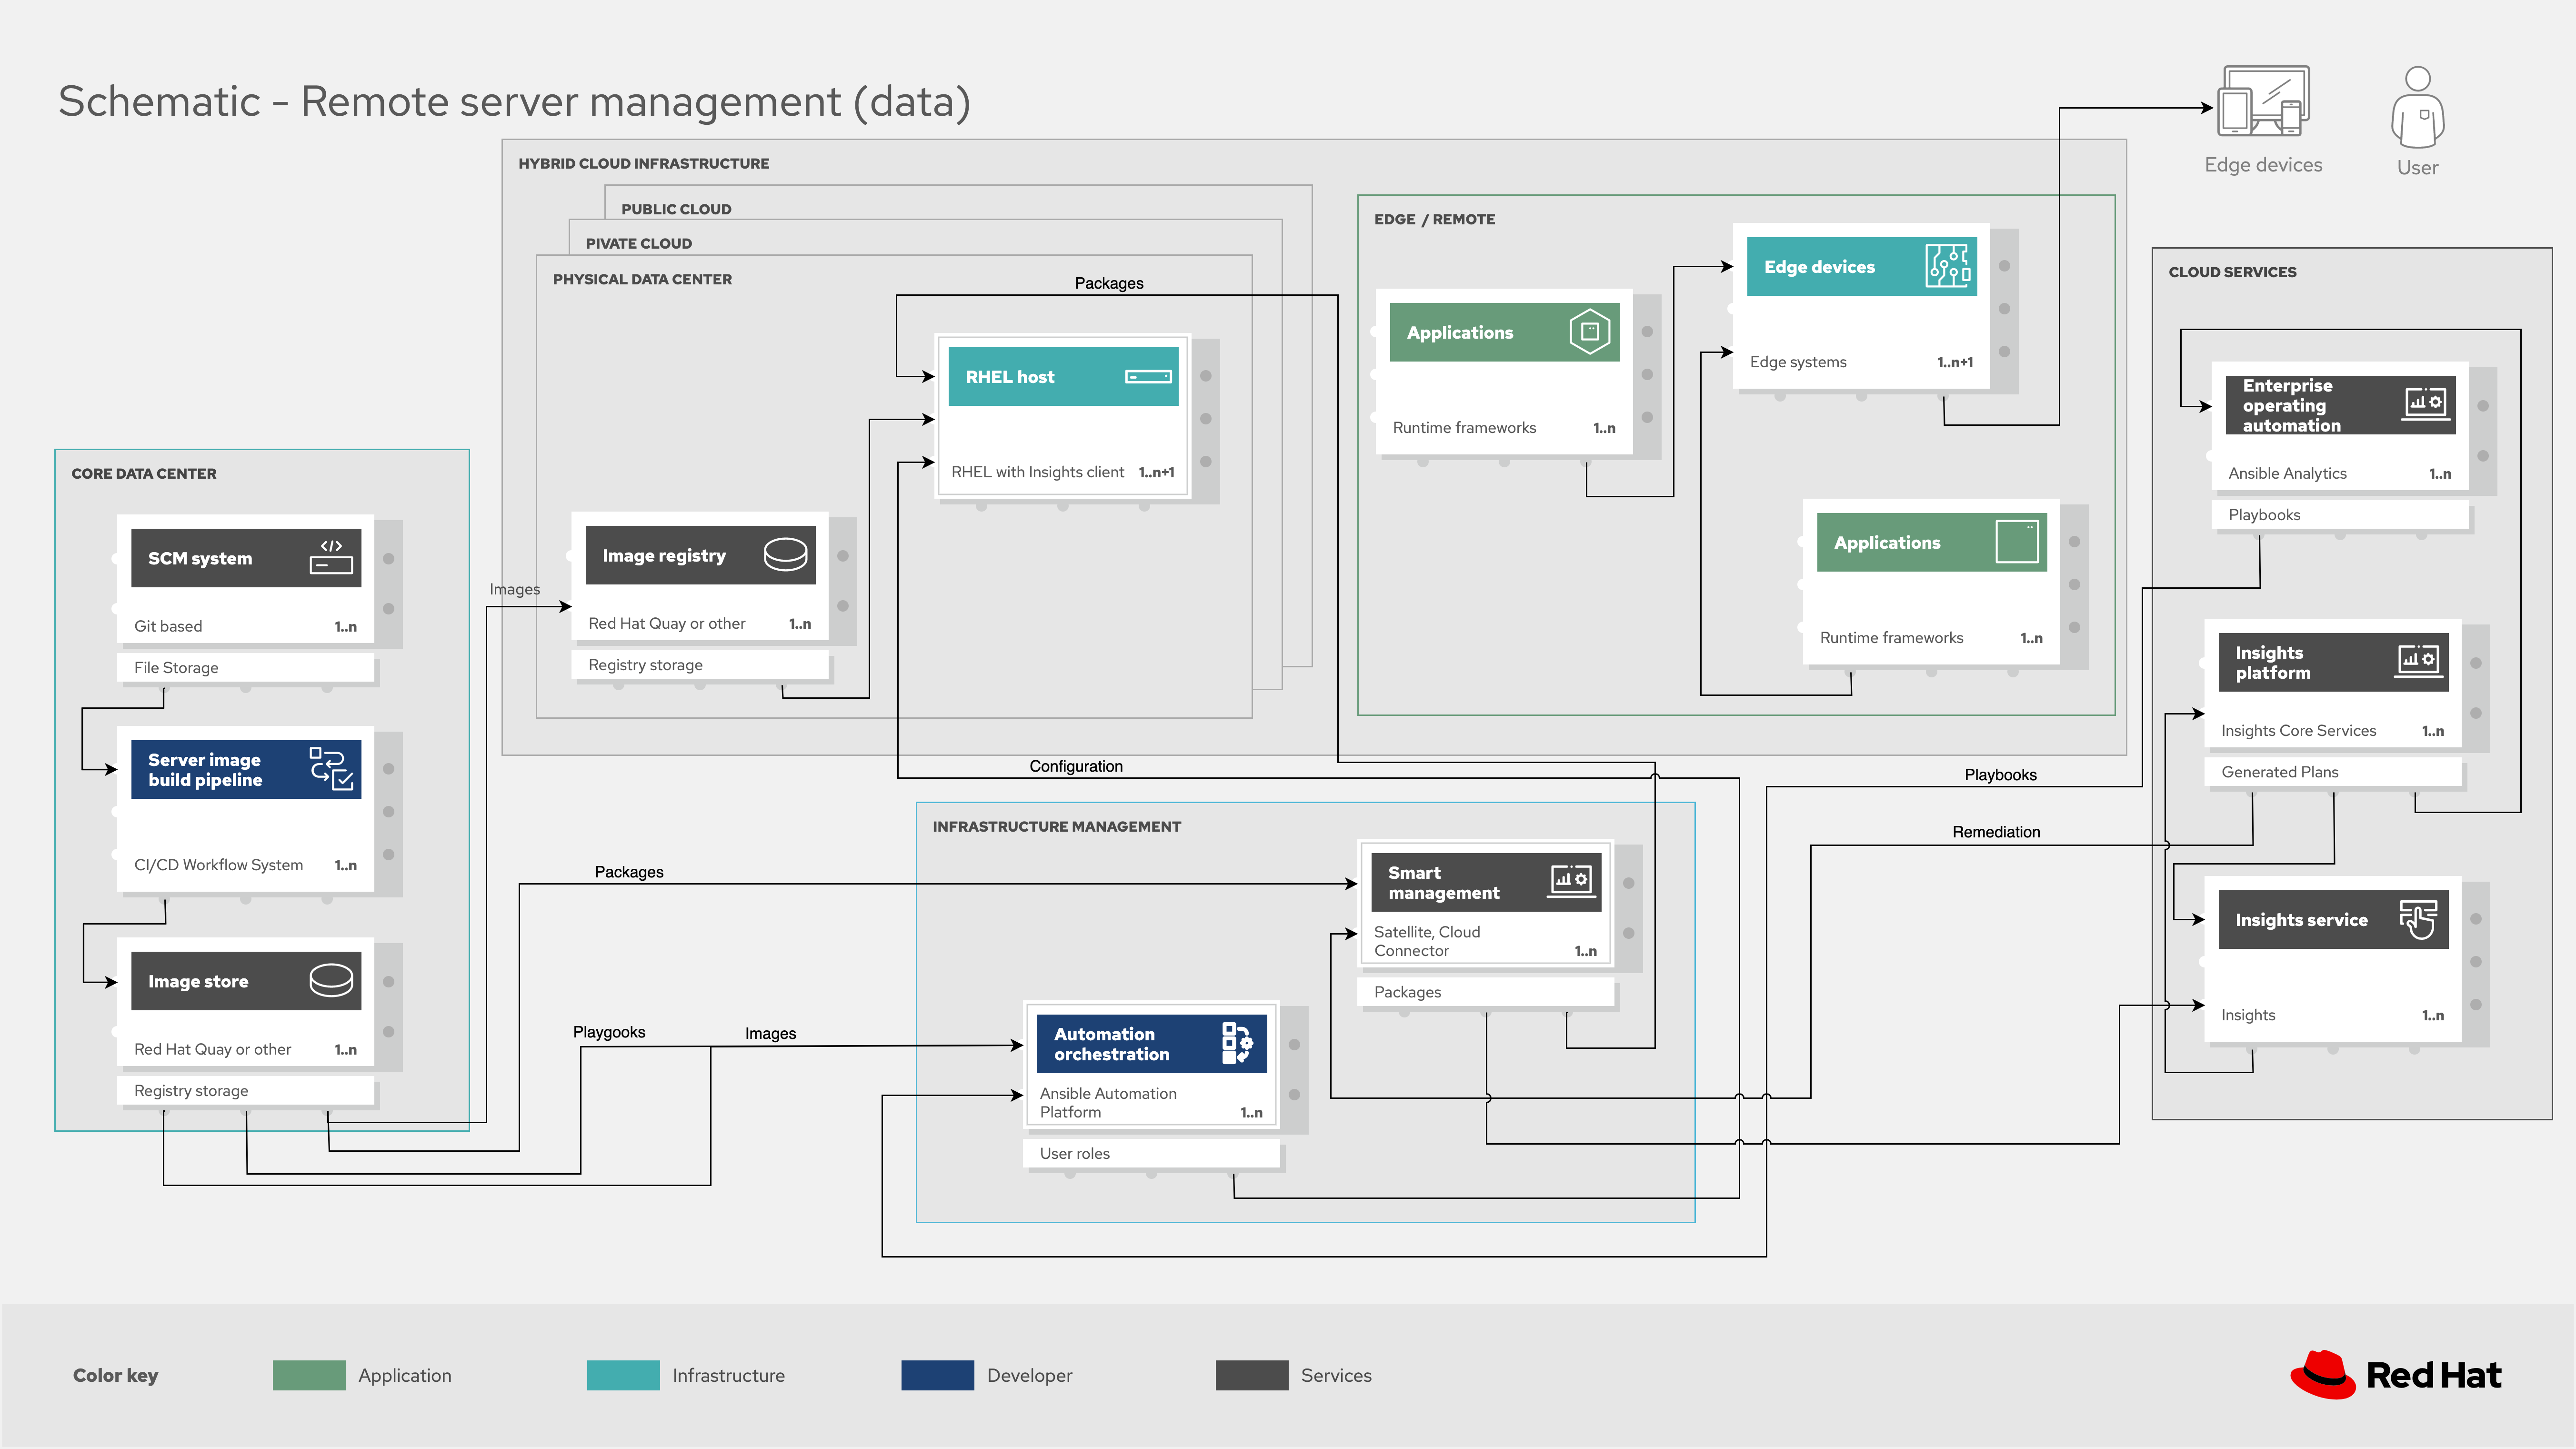The height and width of the screenshot is (1449, 2576).
Task: Click 'Ansible Automation Platform' text
Action: [1108, 1102]
